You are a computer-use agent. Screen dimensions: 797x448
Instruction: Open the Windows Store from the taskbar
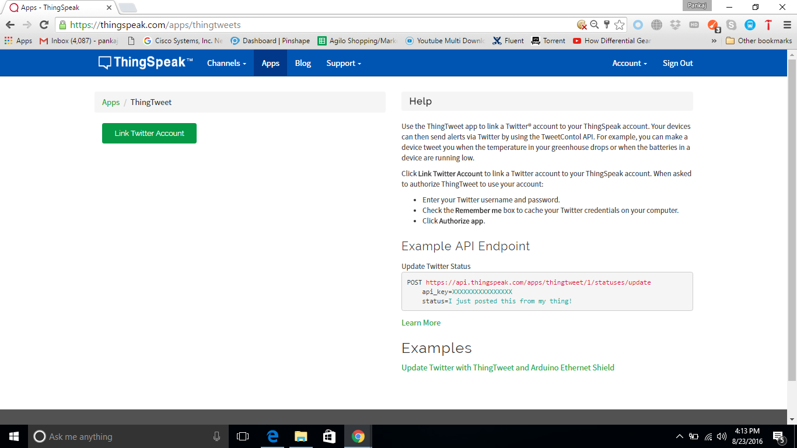(x=329, y=436)
